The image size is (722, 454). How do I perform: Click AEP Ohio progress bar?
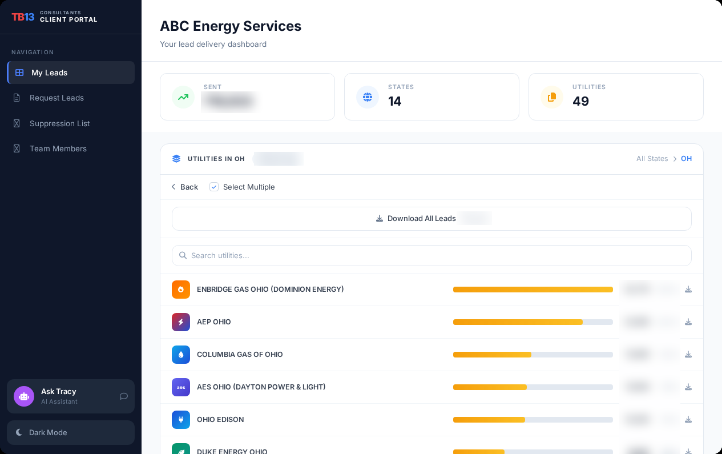coord(533,322)
